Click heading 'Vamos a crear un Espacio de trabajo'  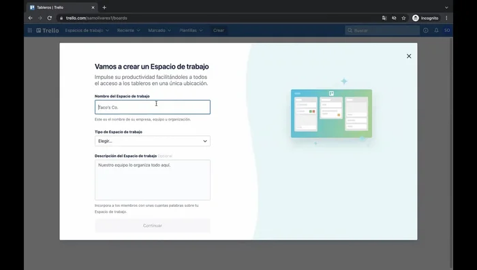(151, 67)
